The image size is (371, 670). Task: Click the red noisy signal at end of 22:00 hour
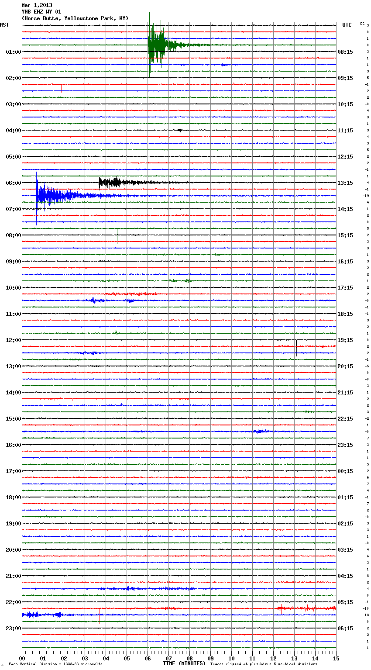[307, 608]
